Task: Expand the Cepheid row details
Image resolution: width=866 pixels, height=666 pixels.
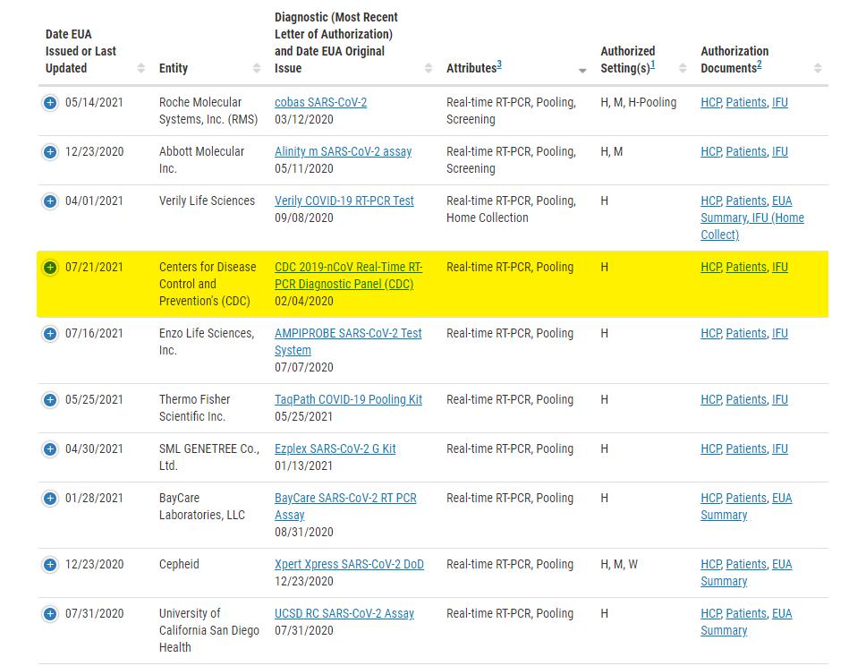Action: [50, 564]
